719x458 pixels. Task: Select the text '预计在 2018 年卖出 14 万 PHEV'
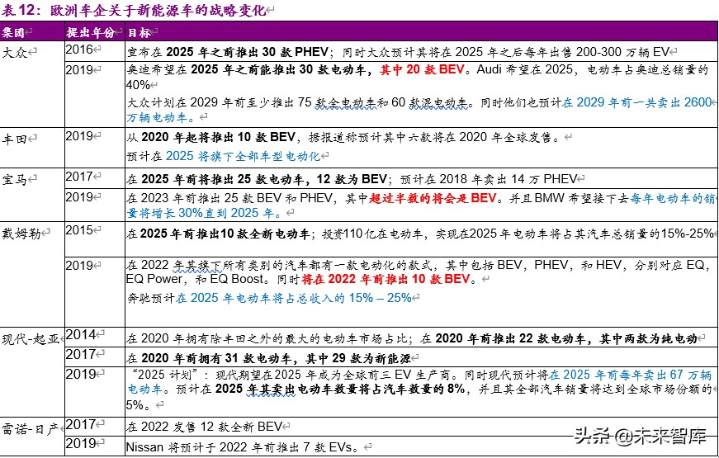489,179
